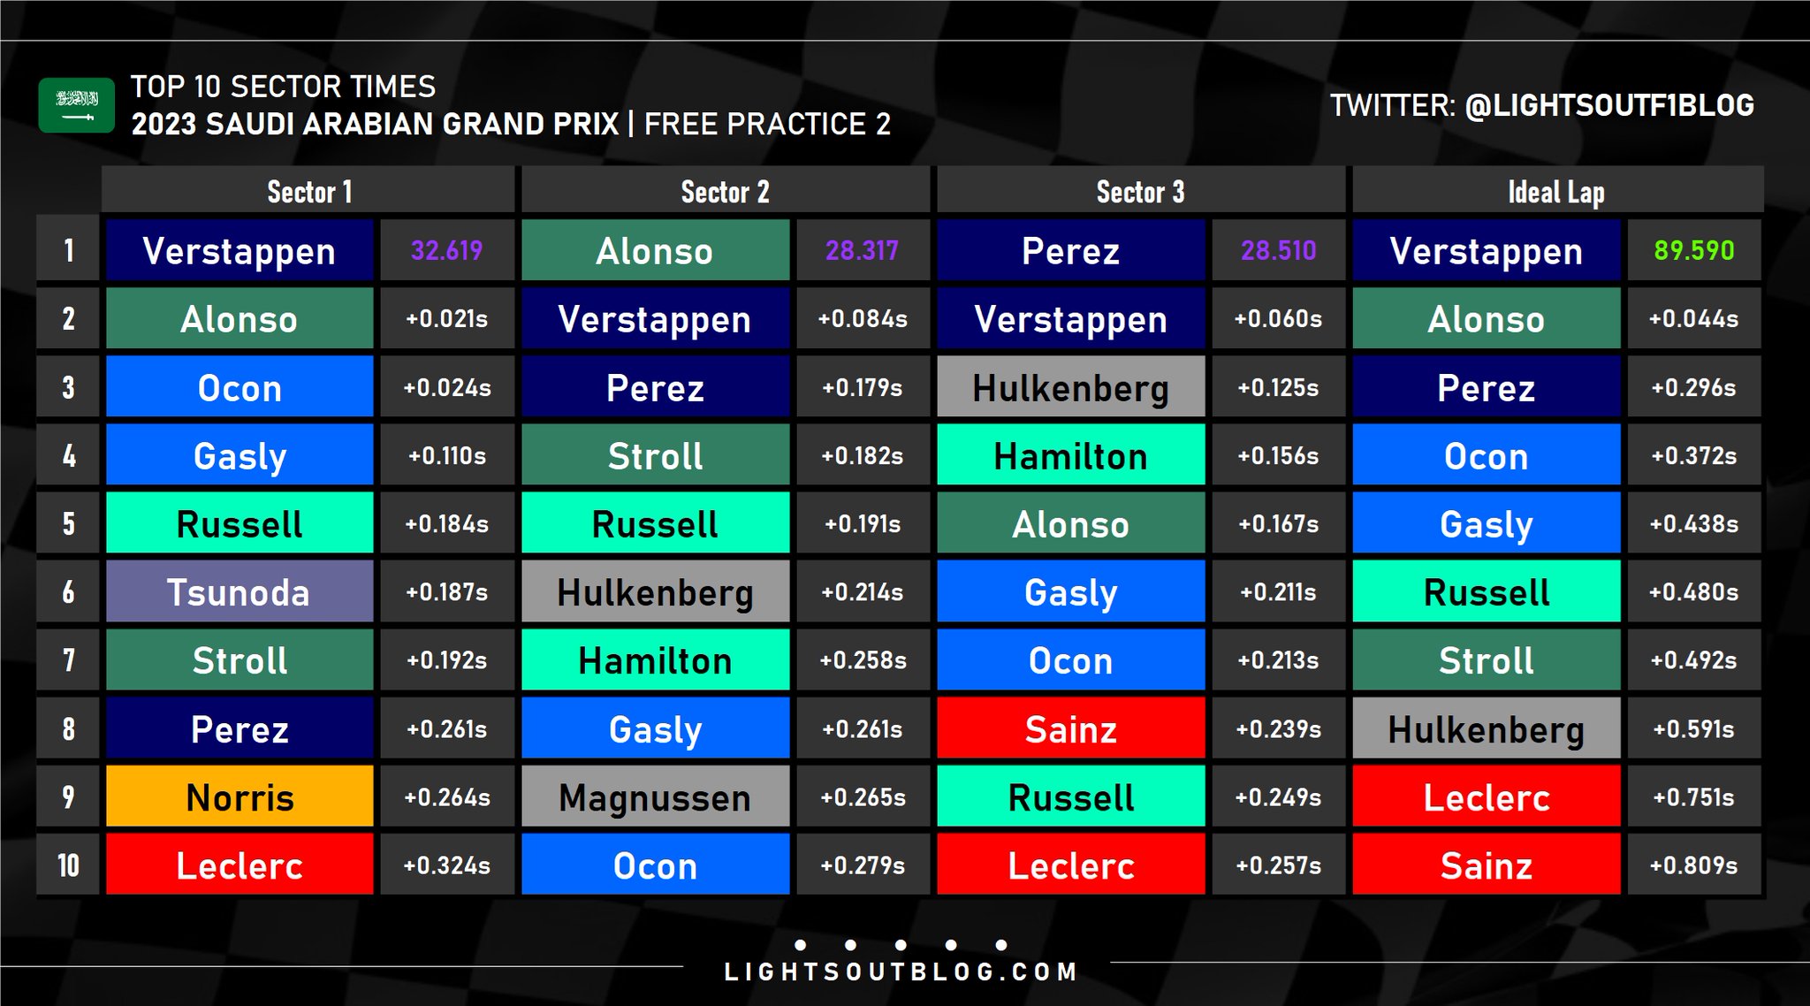Click the green 89.590 ideal lap time

(x=1693, y=250)
